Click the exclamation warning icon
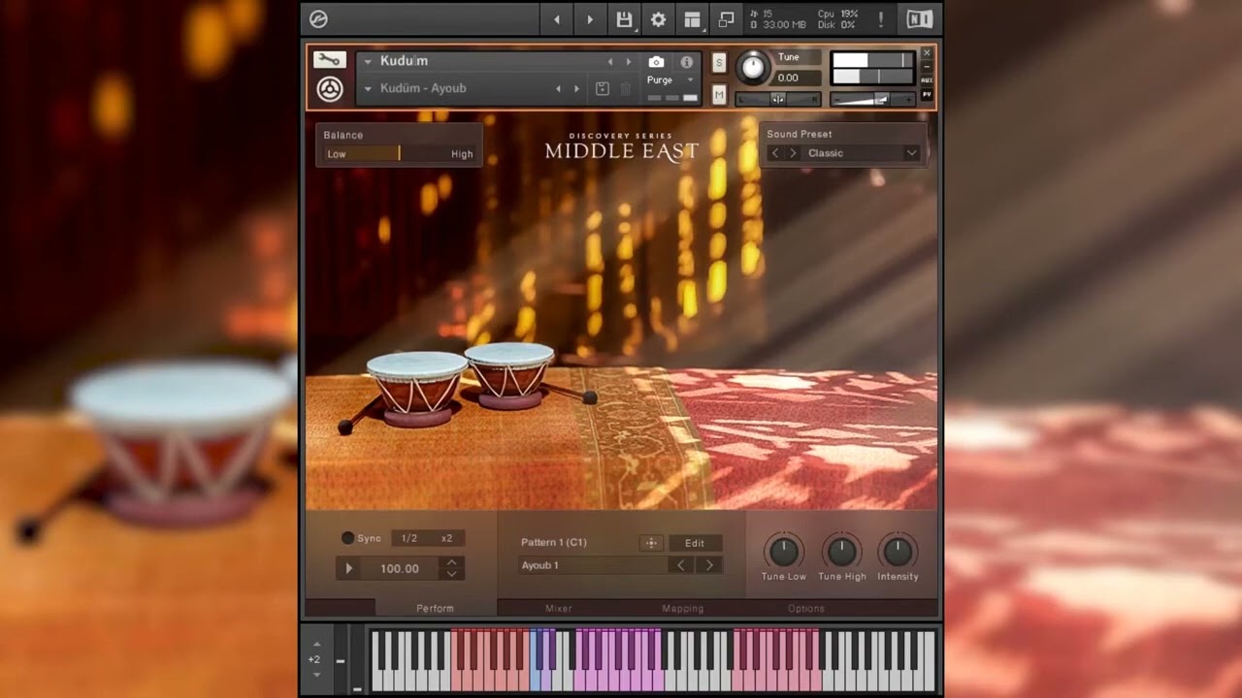The height and width of the screenshot is (698, 1242). 881,19
